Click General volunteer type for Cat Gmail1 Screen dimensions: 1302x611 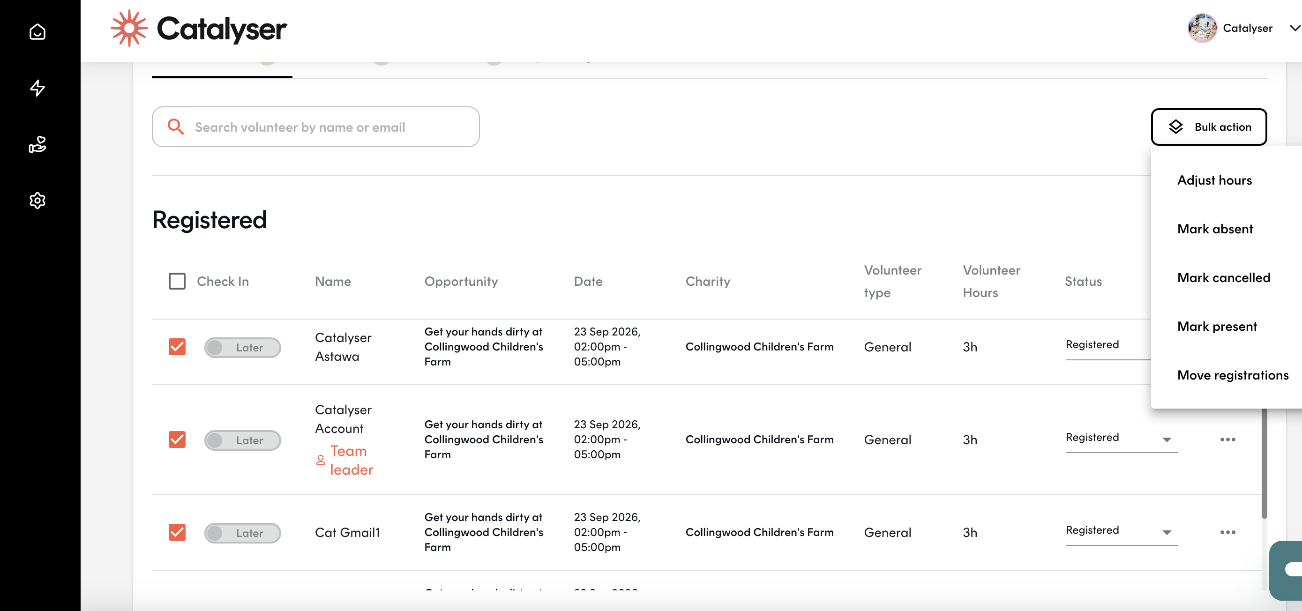(x=888, y=533)
